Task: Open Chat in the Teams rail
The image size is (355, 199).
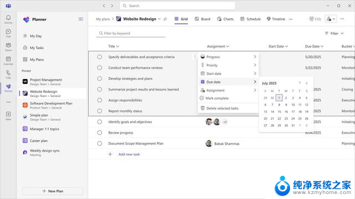Action: tap(8, 33)
